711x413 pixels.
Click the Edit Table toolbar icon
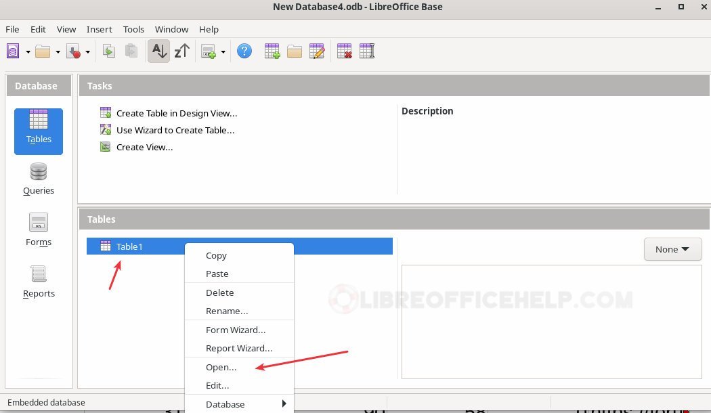click(316, 51)
